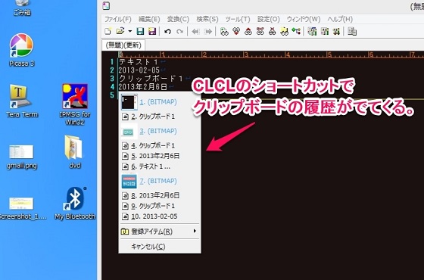Create a new document with the toolbar icon

click(x=108, y=31)
